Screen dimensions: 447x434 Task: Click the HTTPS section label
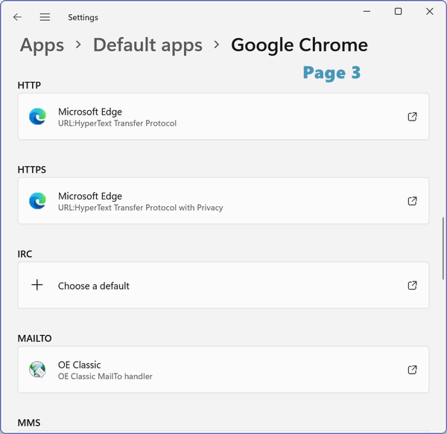31,170
